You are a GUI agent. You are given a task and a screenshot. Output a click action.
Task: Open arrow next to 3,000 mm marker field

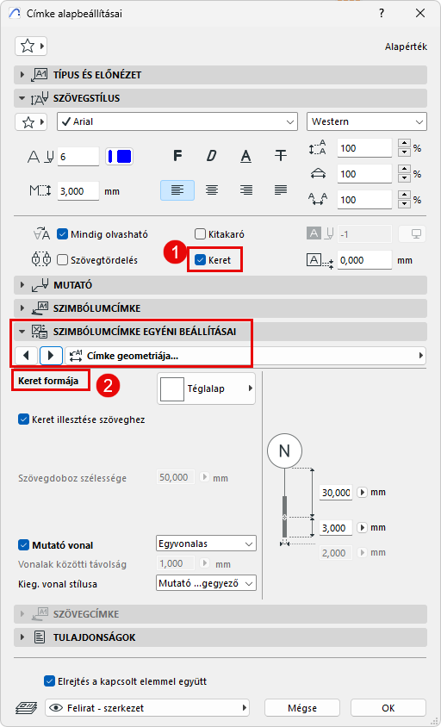(362, 528)
